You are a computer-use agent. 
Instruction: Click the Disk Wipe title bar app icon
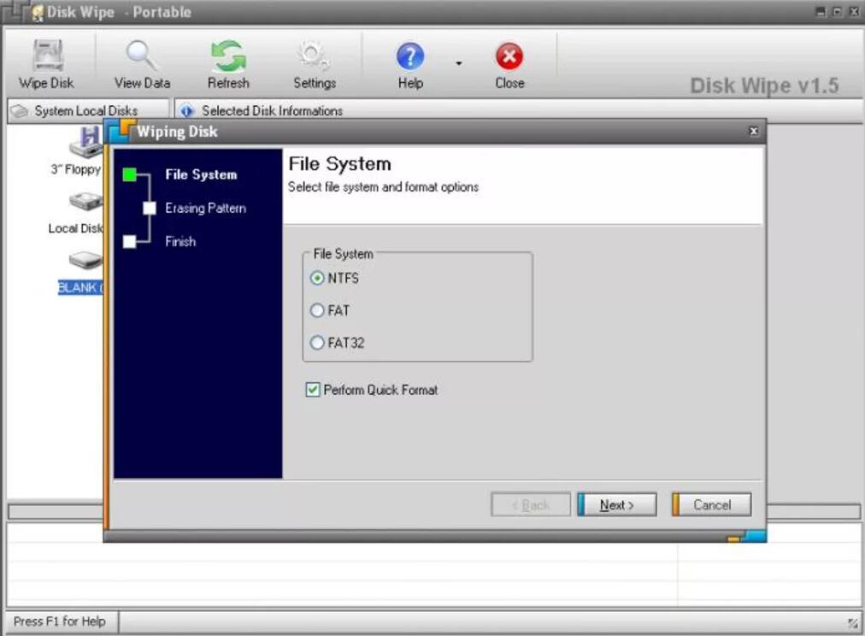coord(37,12)
